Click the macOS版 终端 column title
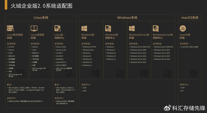The width and height of the screenshot is (207, 113). (x=185, y=36)
